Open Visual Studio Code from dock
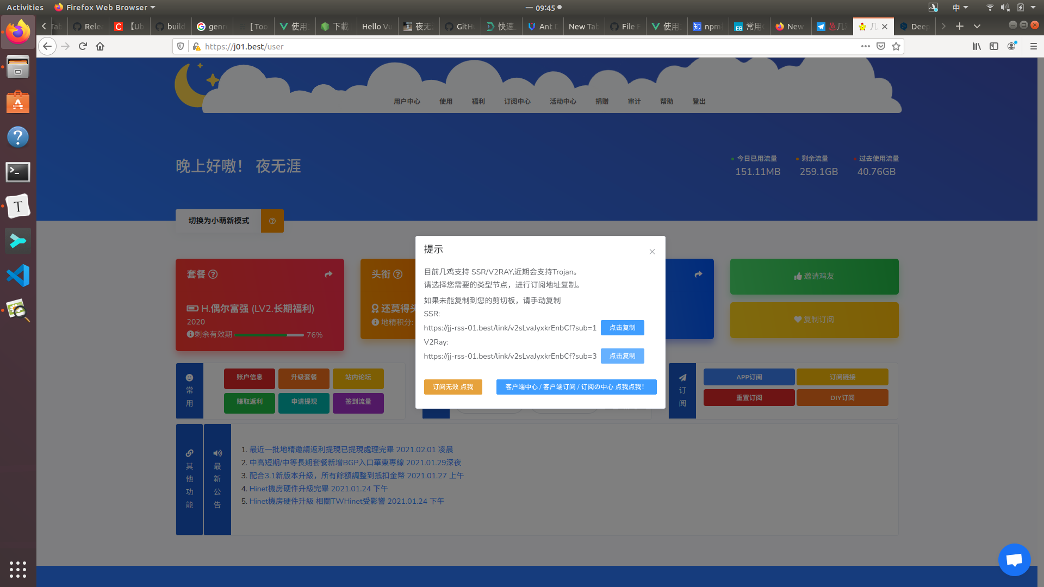This screenshot has height=587, width=1044. [18, 276]
